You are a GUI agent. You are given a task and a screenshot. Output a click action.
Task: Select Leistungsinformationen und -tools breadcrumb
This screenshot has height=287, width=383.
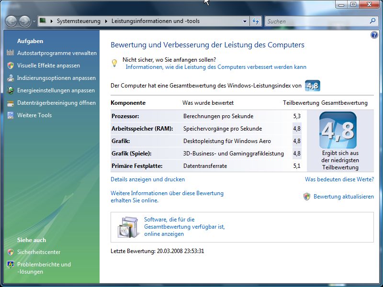tap(156, 21)
